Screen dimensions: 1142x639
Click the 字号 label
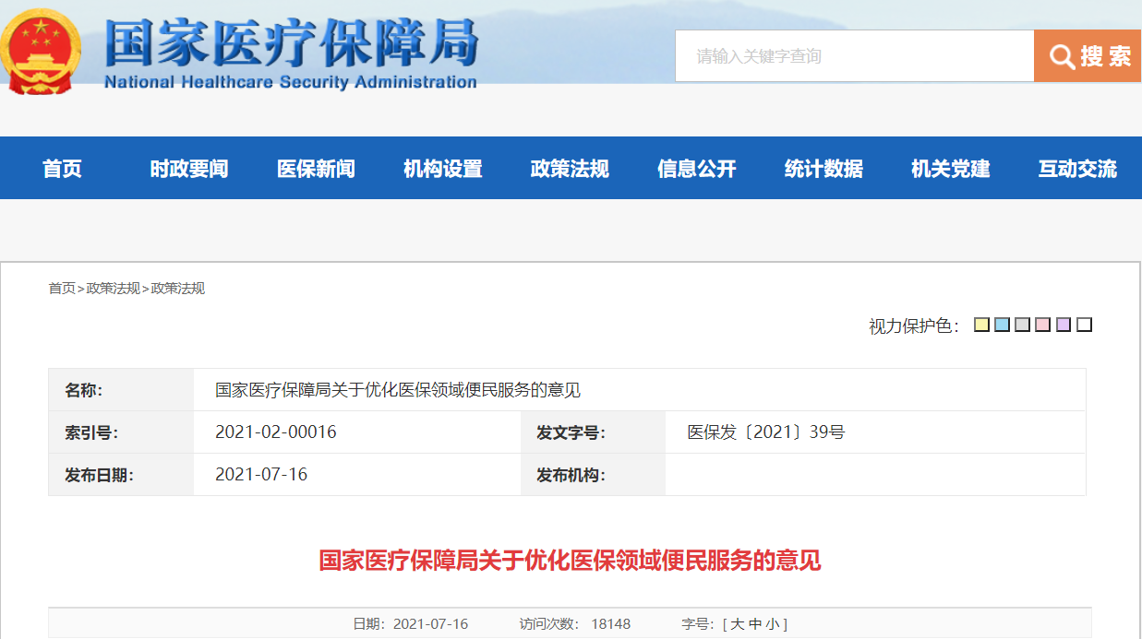tap(699, 624)
